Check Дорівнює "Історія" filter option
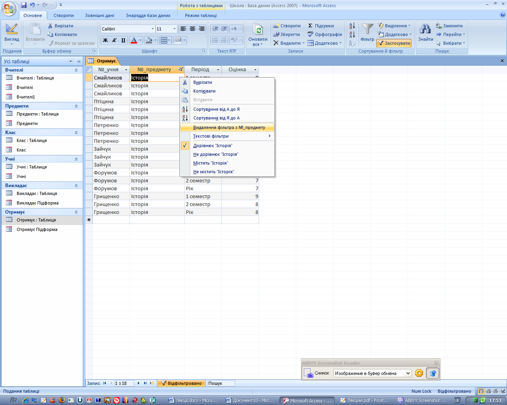 pyautogui.click(x=227, y=146)
